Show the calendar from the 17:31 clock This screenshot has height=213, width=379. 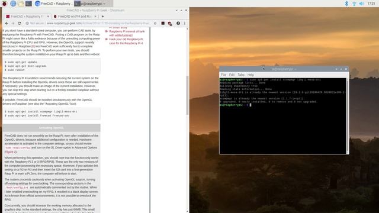(x=371, y=4)
